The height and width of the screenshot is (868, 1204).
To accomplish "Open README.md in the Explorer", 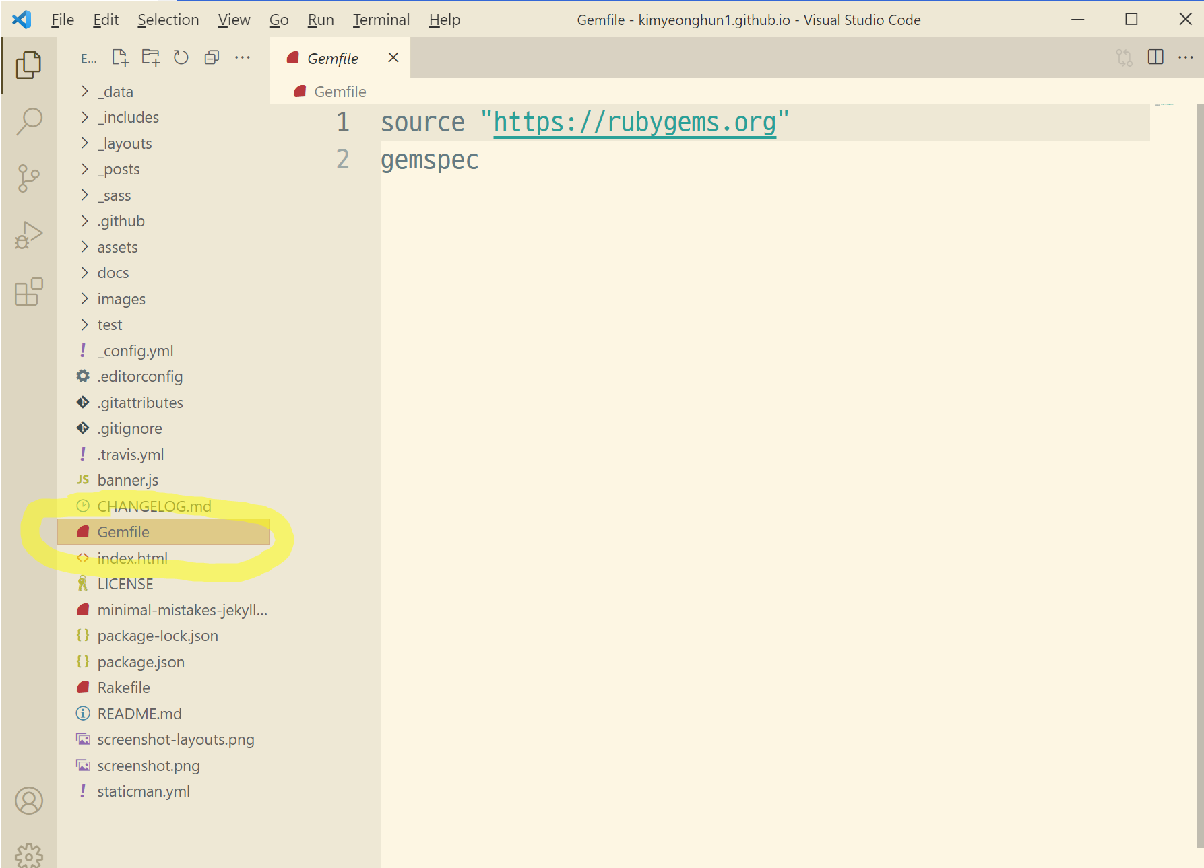I will click(x=139, y=714).
